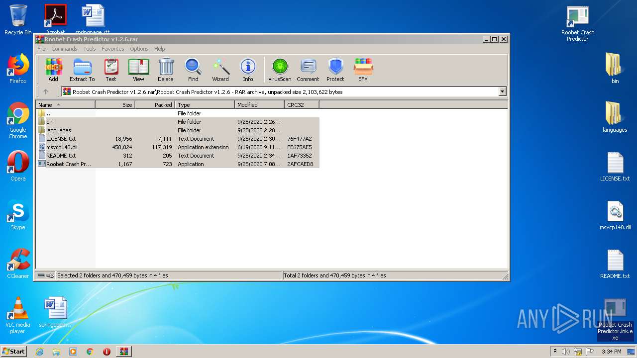Sort by Name column header
Image resolution: width=637 pixels, height=358 pixels.
66,105
